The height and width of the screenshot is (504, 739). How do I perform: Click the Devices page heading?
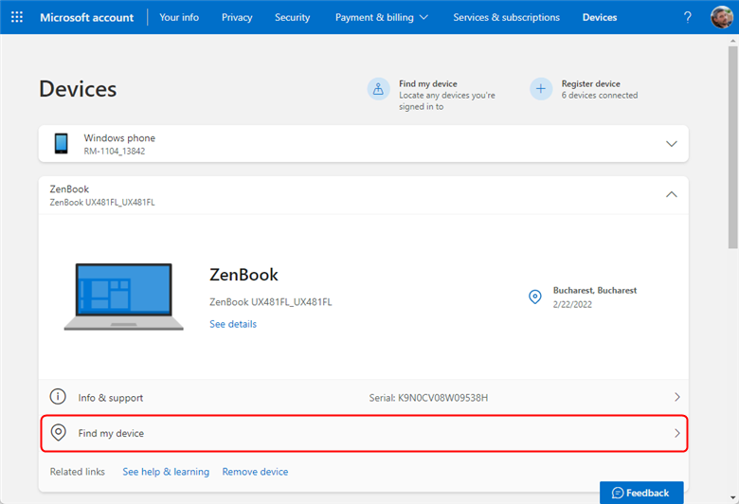point(78,89)
